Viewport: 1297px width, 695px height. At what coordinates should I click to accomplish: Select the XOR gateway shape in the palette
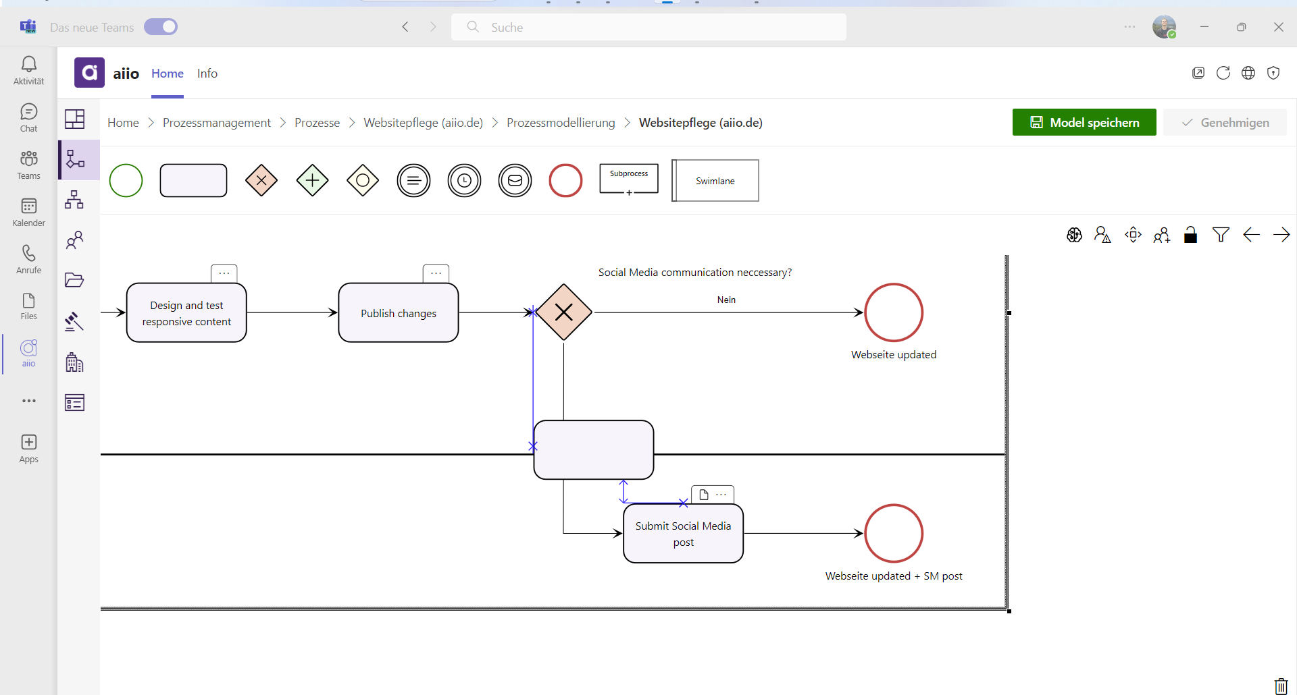(261, 180)
